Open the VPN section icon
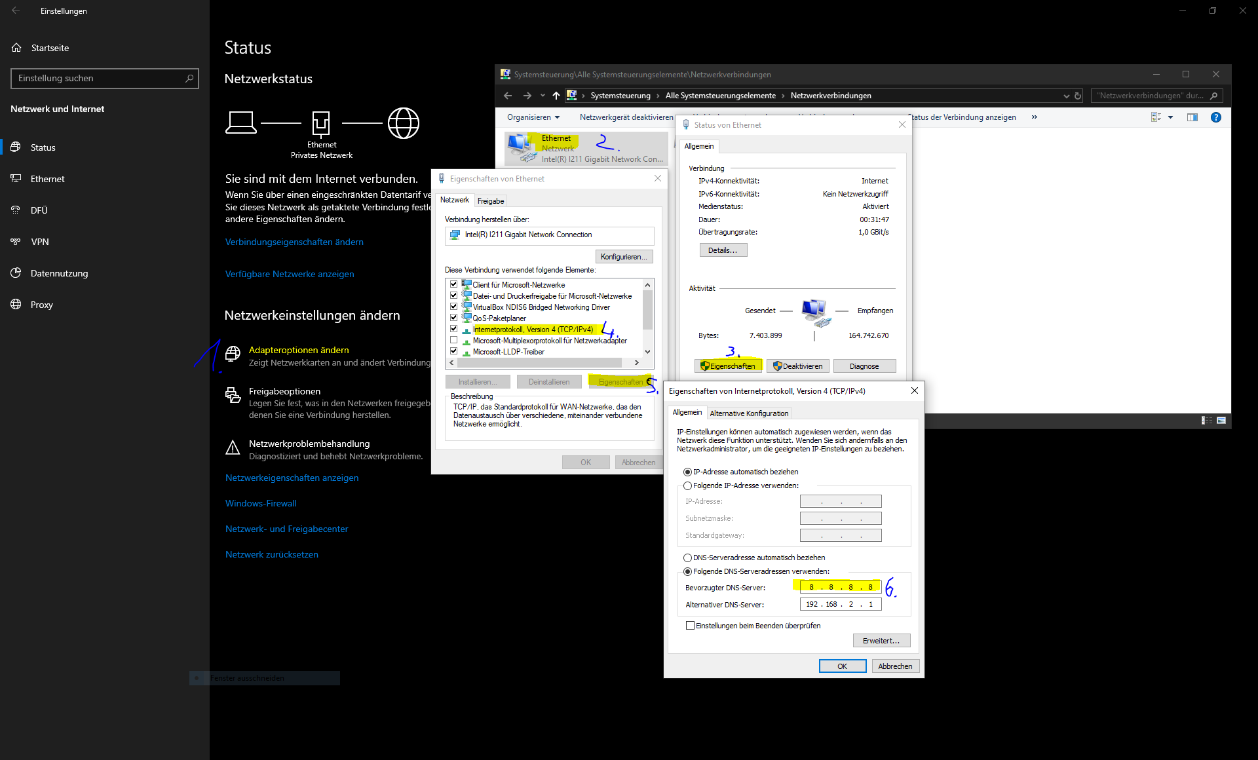 pos(16,242)
